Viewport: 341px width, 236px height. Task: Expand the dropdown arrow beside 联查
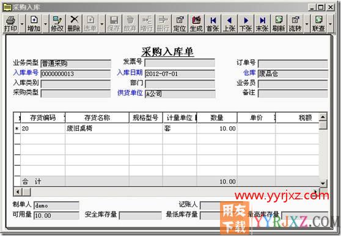pos(331,24)
